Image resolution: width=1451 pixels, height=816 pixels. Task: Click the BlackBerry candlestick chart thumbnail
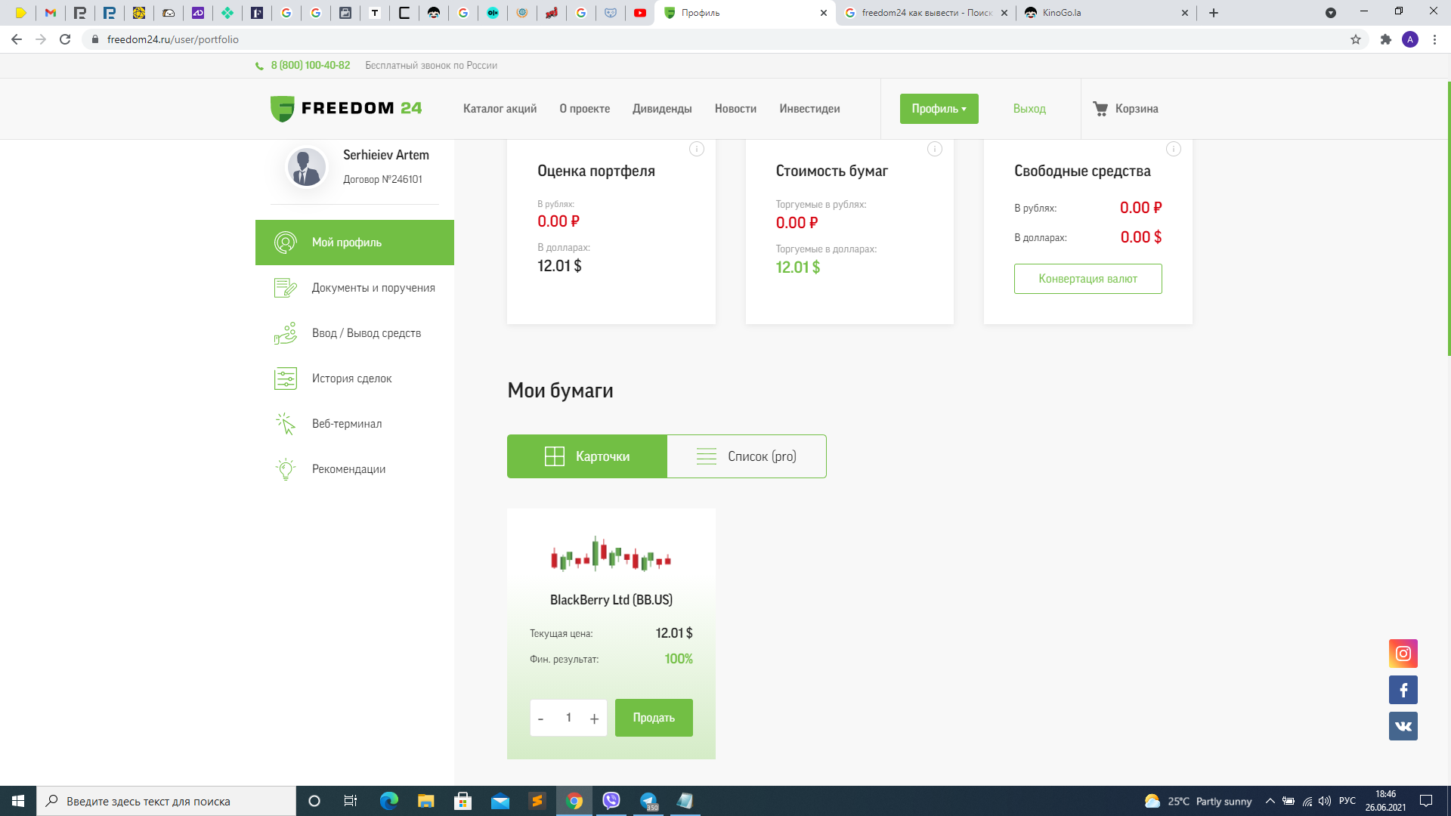pos(611,555)
